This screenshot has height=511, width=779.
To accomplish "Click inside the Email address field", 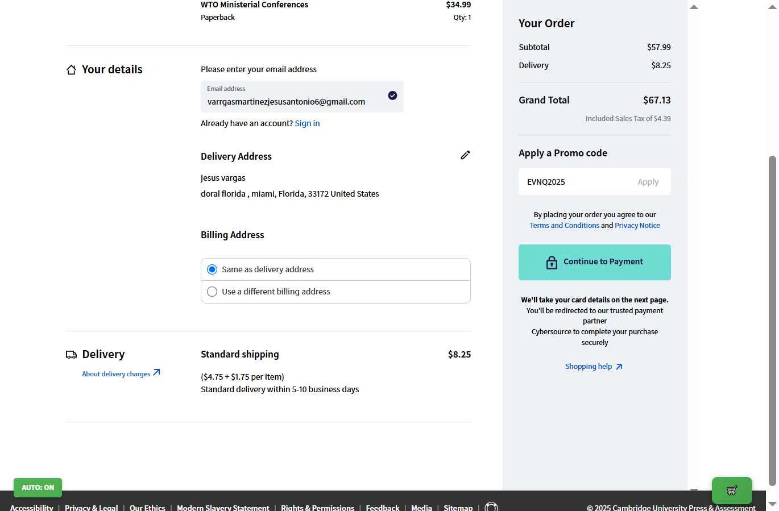I will (302, 97).
